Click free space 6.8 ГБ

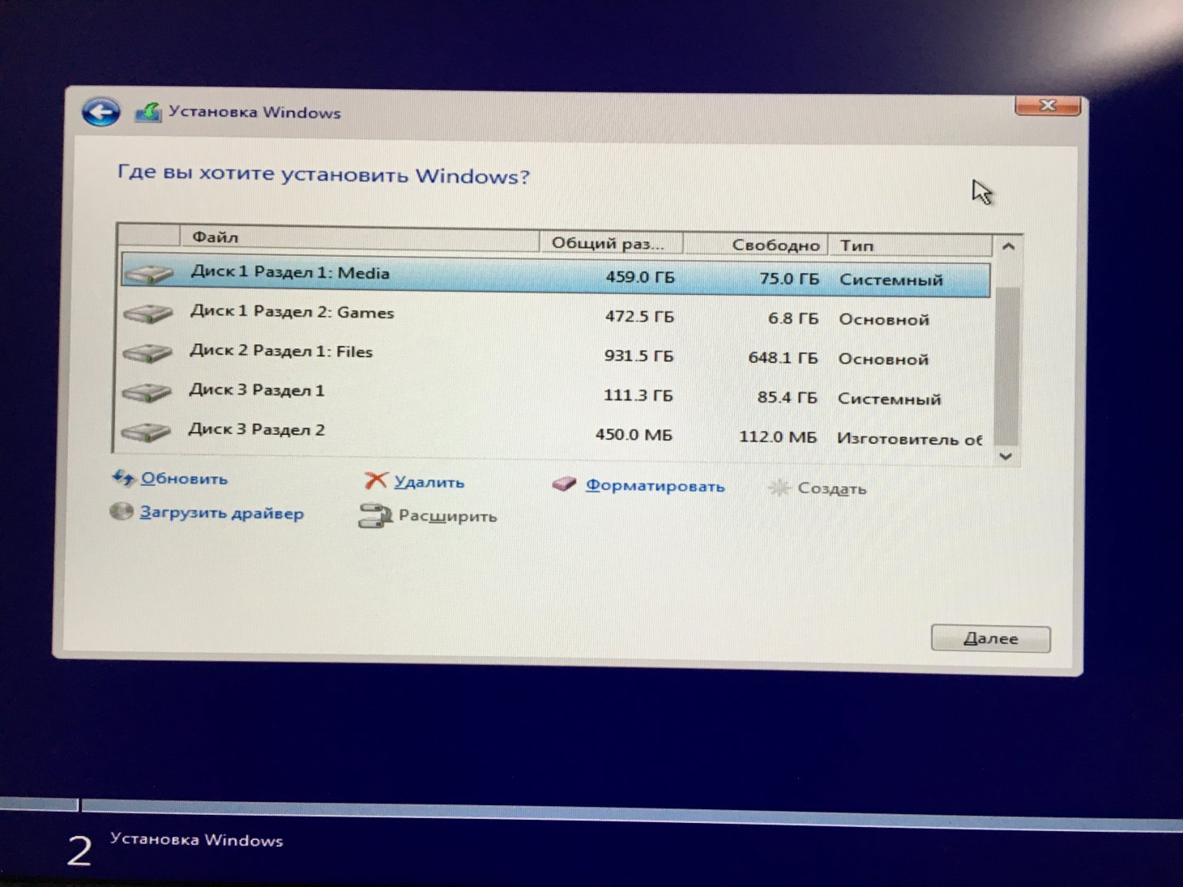(793, 318)
